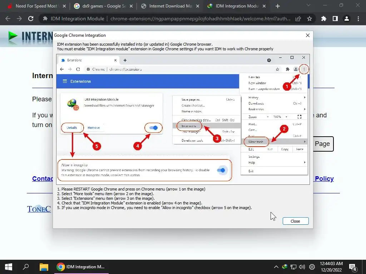Screen dimensions: 366x274
Task: Go back to the previous page
Action: 8,19
